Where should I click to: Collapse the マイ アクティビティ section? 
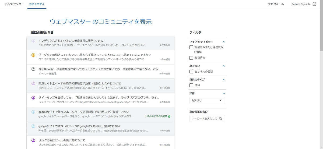coord(223,42)
